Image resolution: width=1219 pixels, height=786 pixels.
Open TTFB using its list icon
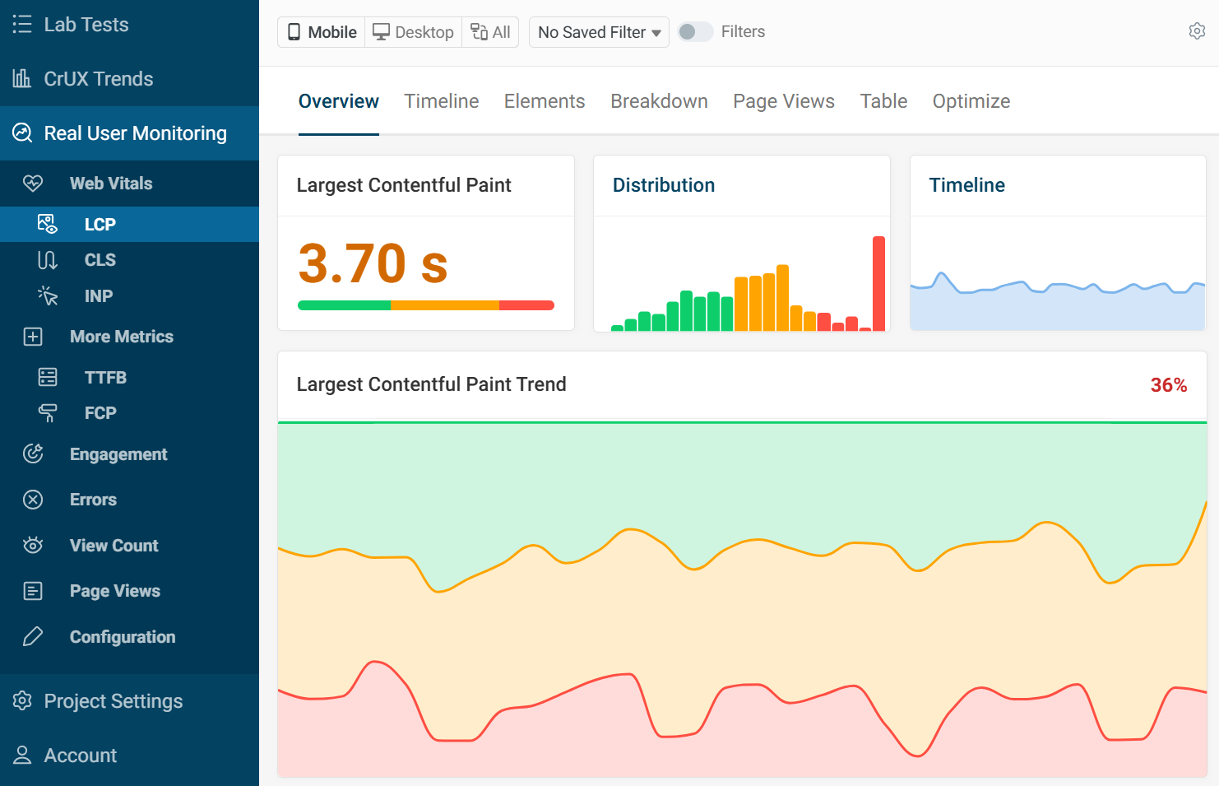[47, 377]
